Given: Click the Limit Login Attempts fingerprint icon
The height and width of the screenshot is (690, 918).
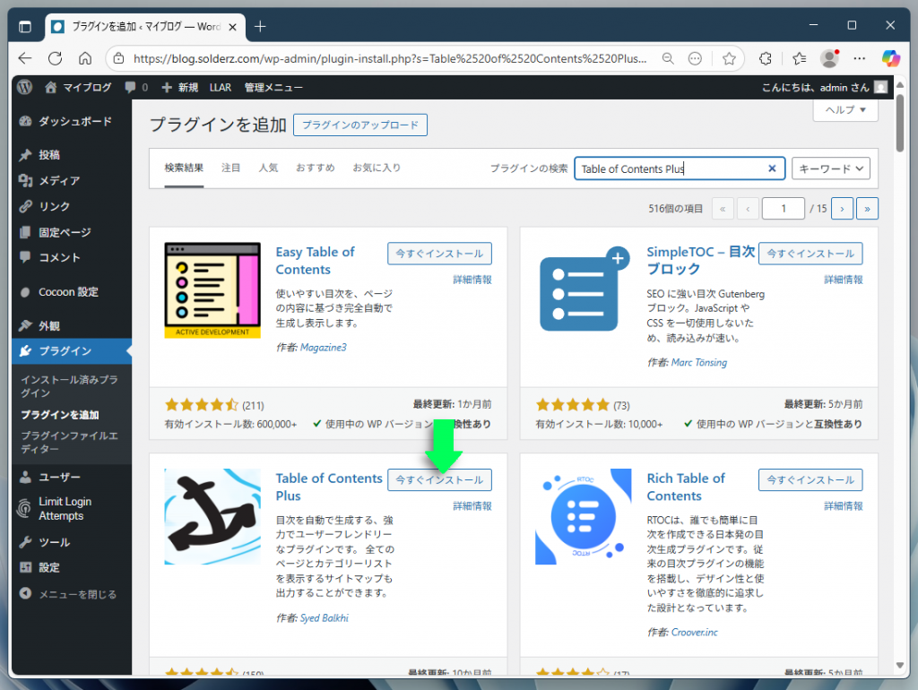Looking at the screenshot, I should pyautogui.click(x=26, y=508).
